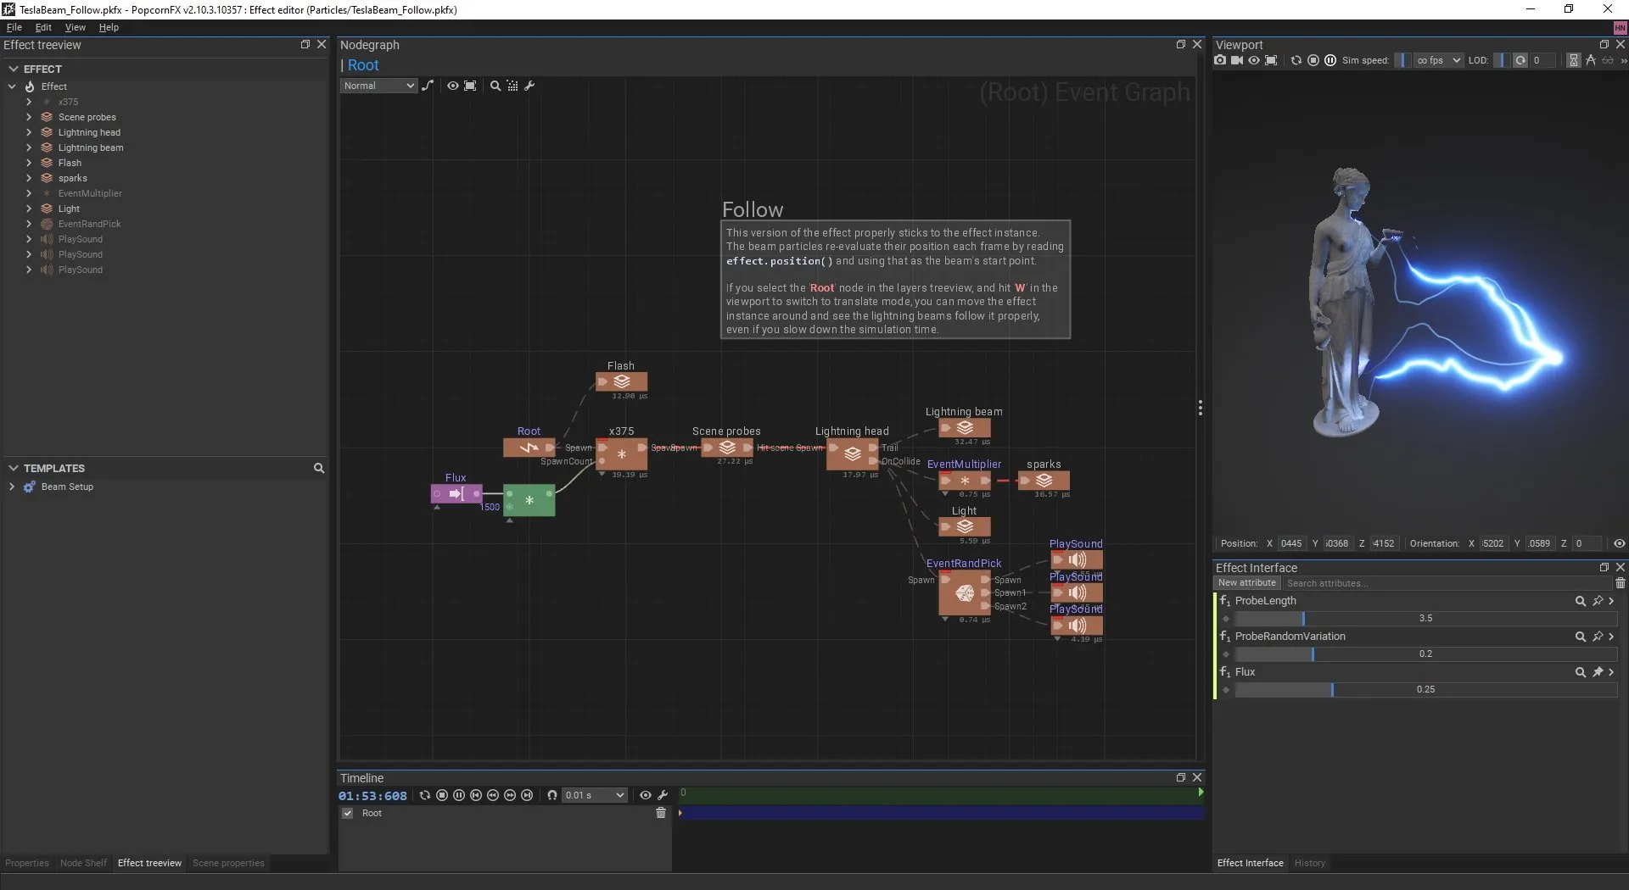This screenshot has height=890, width=1629.
Task: Click the Root breadcrumb in Nodegraph
Action: pyautogui.click(x=363, y=65)
